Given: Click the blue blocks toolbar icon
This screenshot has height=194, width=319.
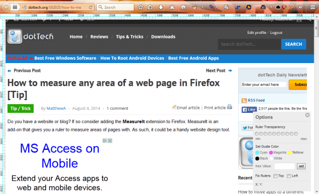Looking at the screenshot, I should [237, 8].
